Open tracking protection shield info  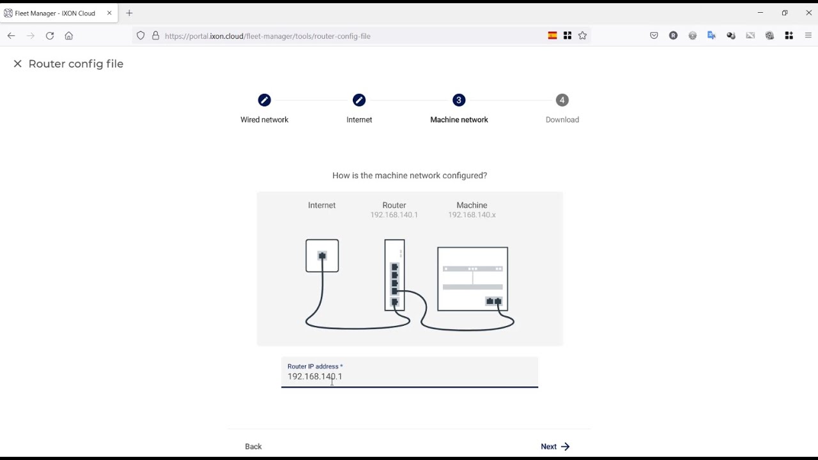point(141,36)
